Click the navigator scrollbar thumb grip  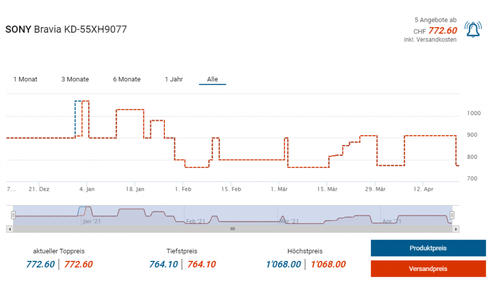pyautogui.click(x=233, y=229)
